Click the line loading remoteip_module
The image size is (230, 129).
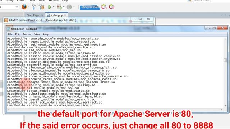coord(53,39)
